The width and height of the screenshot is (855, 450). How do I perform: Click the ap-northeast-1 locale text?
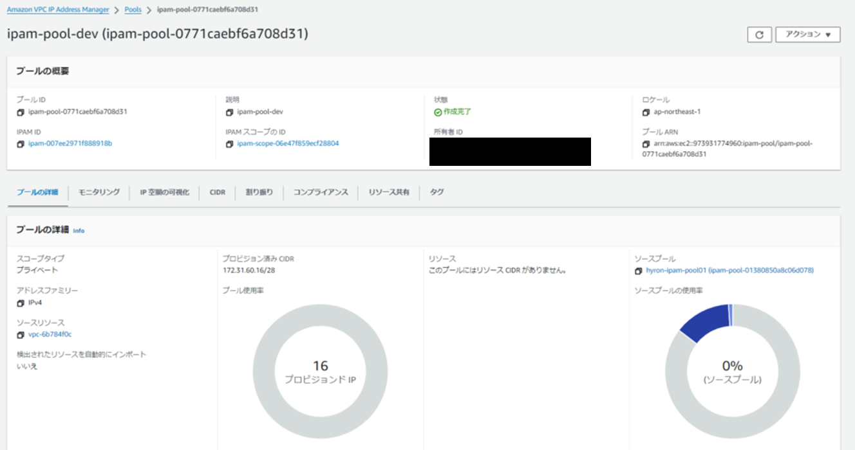(677, 112)
